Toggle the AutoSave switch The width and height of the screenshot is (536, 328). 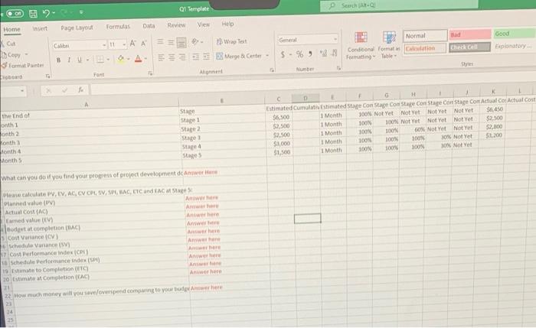point(15,13)
